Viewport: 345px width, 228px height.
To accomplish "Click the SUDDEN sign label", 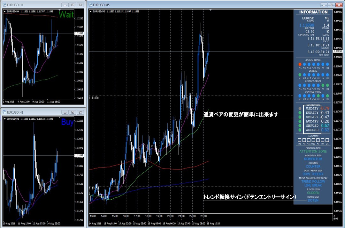I will point(313,193).
